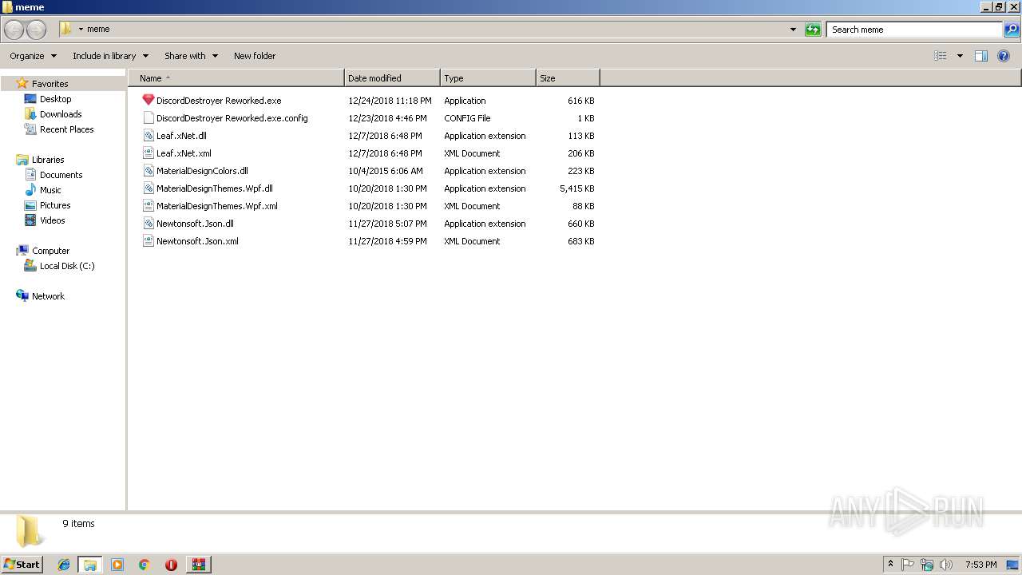Click the network tray icon
The height and width of the screenshot is (575, 1022).
[x=927, y=565]
